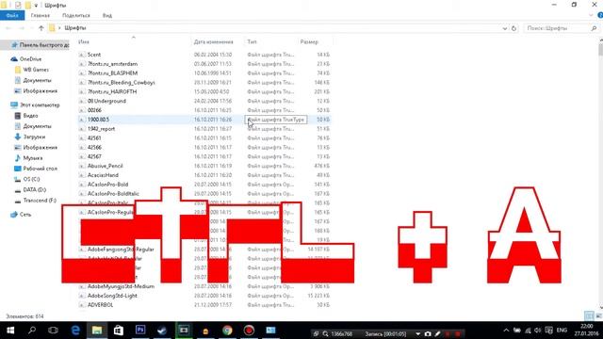603x339 pixels.
Task: Open OneDrive in navigation pane
Action: [30, 59]
